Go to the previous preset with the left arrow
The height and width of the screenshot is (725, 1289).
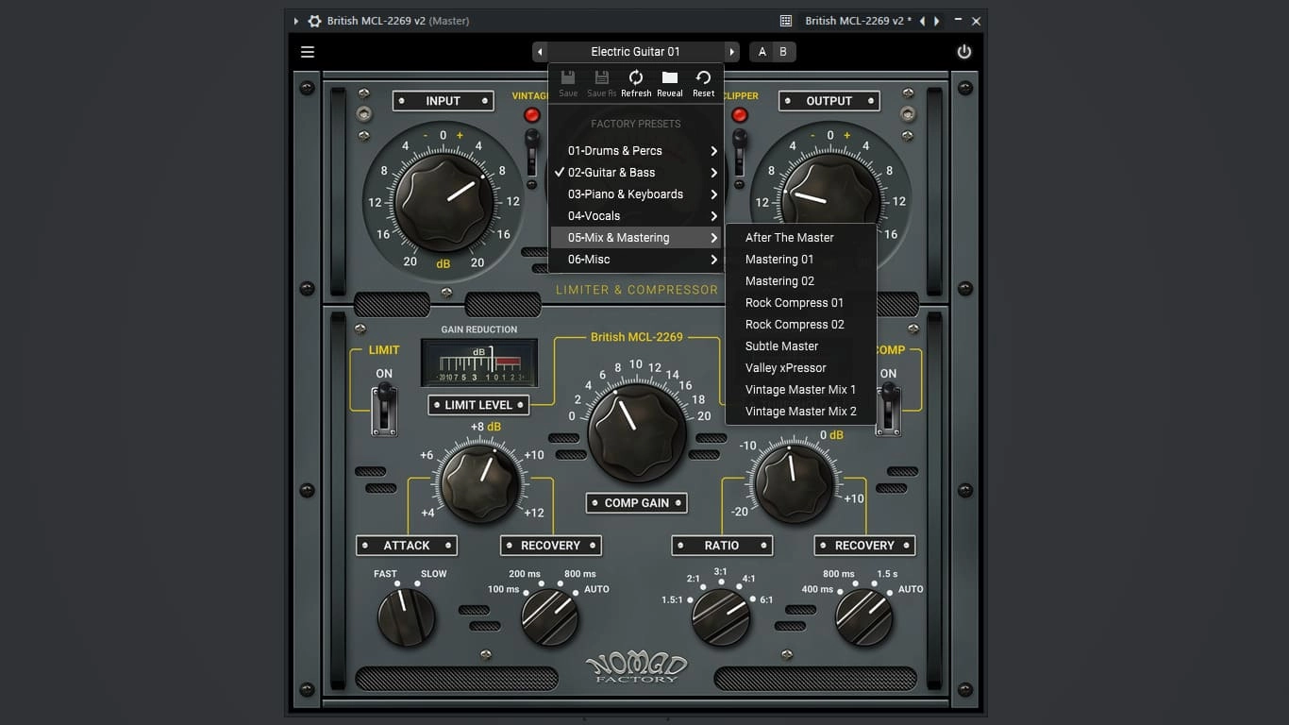[x=540, y=52]
